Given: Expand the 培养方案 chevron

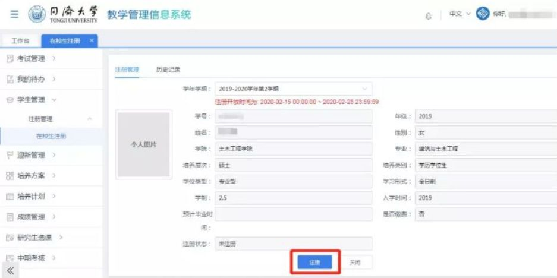Looking at the screenshot, I should coord(54,175).
